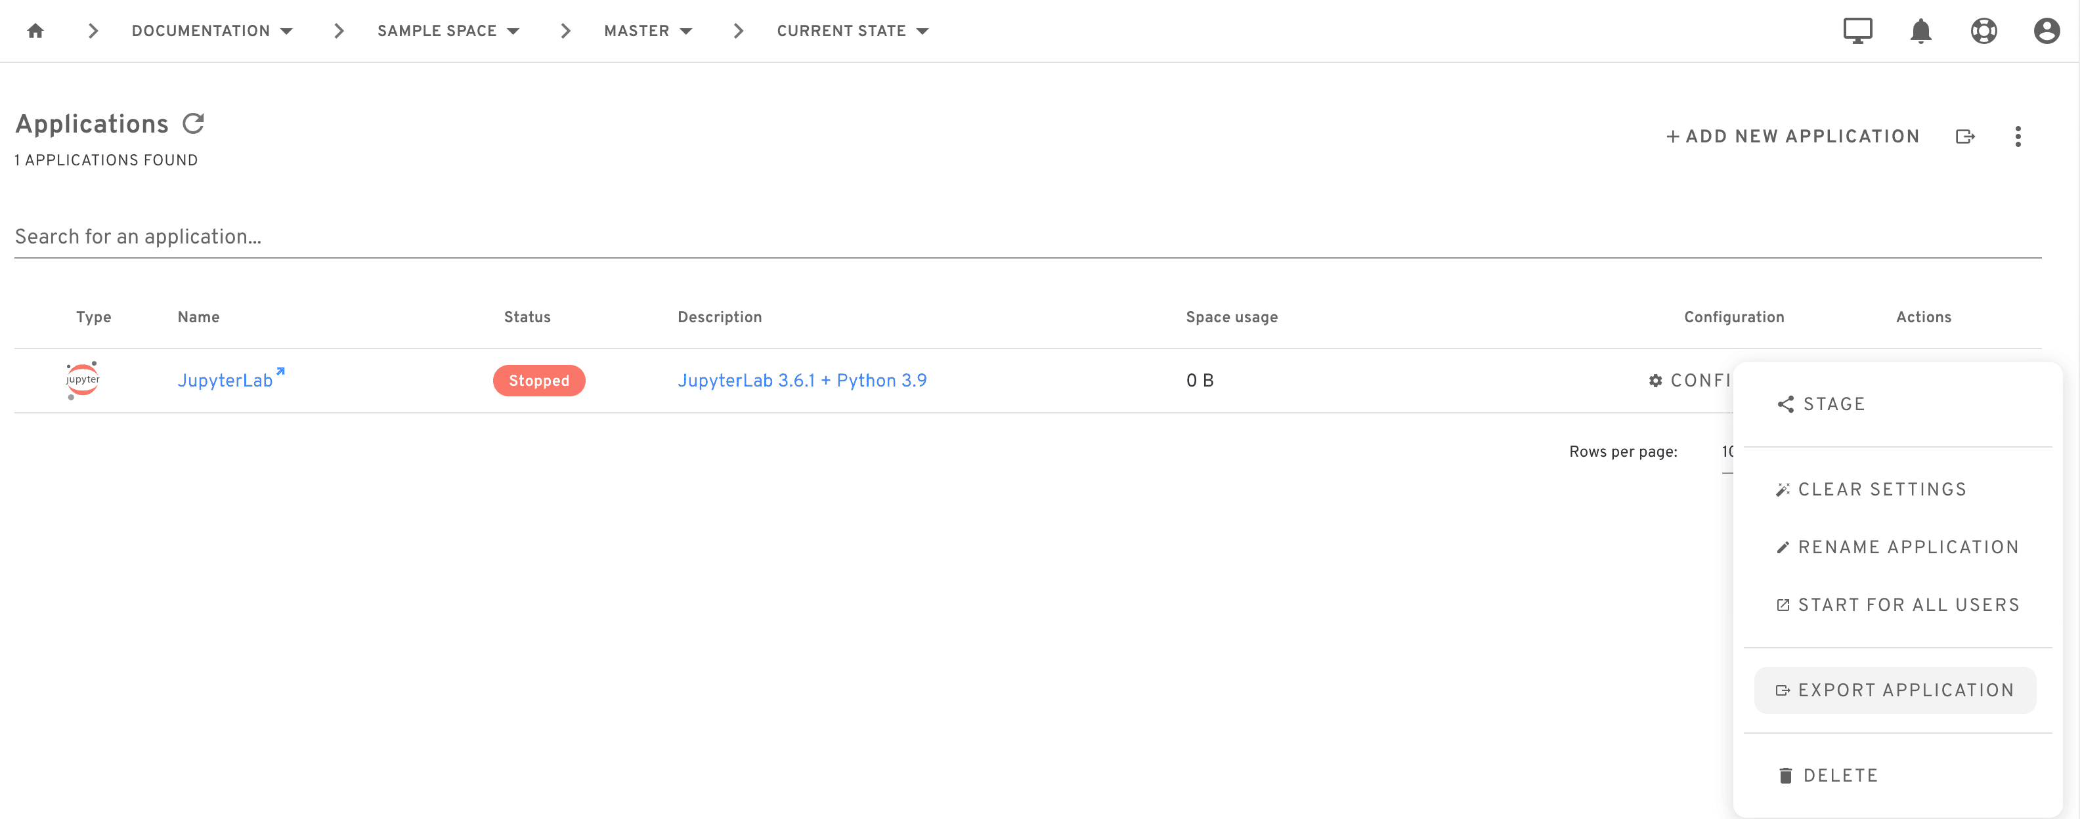Open JupyterLab 3.6.1 + Python 3.9 description link

(x=802, y=380)
